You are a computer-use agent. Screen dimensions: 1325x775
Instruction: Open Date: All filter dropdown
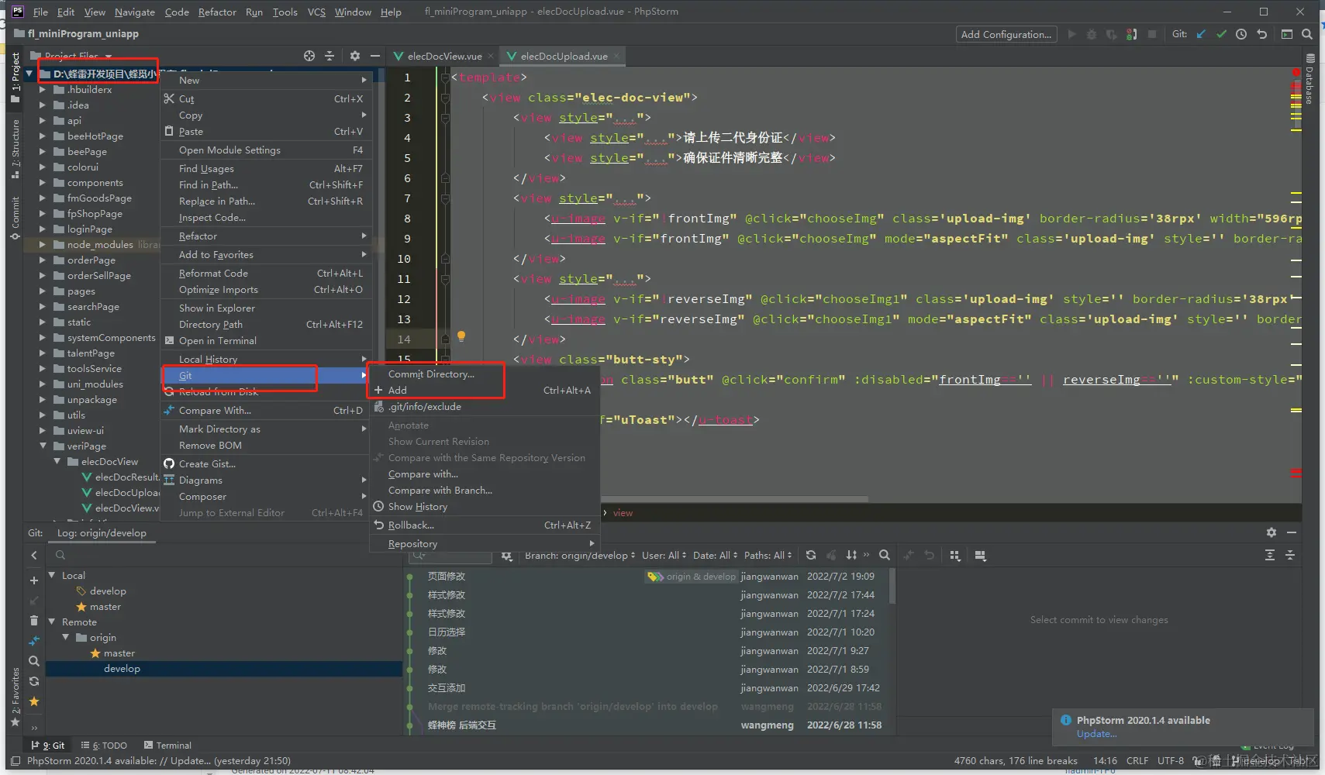(x=715, y=556)
